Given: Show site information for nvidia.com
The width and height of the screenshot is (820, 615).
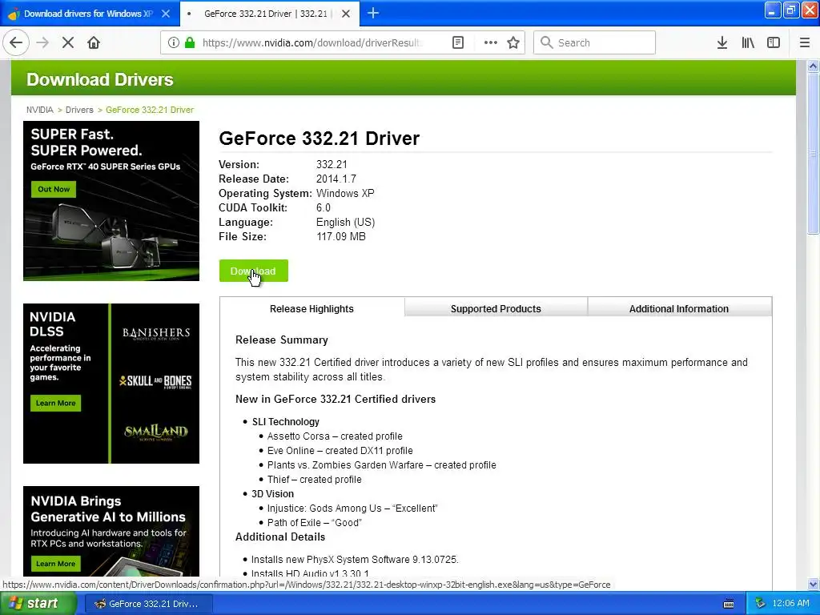Looking at the screenshot, I should click(x=174, y=42).
